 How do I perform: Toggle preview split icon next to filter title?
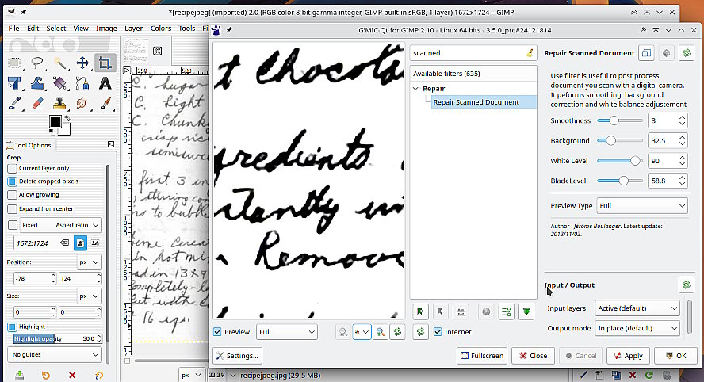click(646, 53)
